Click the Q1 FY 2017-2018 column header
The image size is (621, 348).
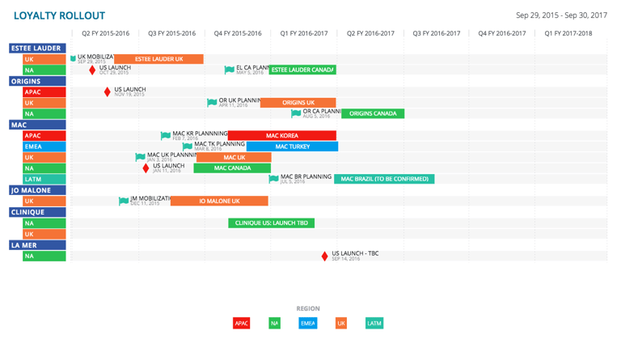pyautogui.click(x=568, y=33)
